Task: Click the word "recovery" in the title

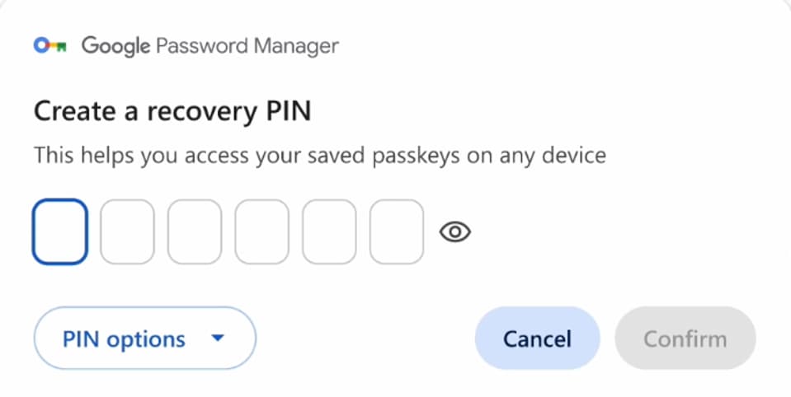Action: click(x=200, y=112)
